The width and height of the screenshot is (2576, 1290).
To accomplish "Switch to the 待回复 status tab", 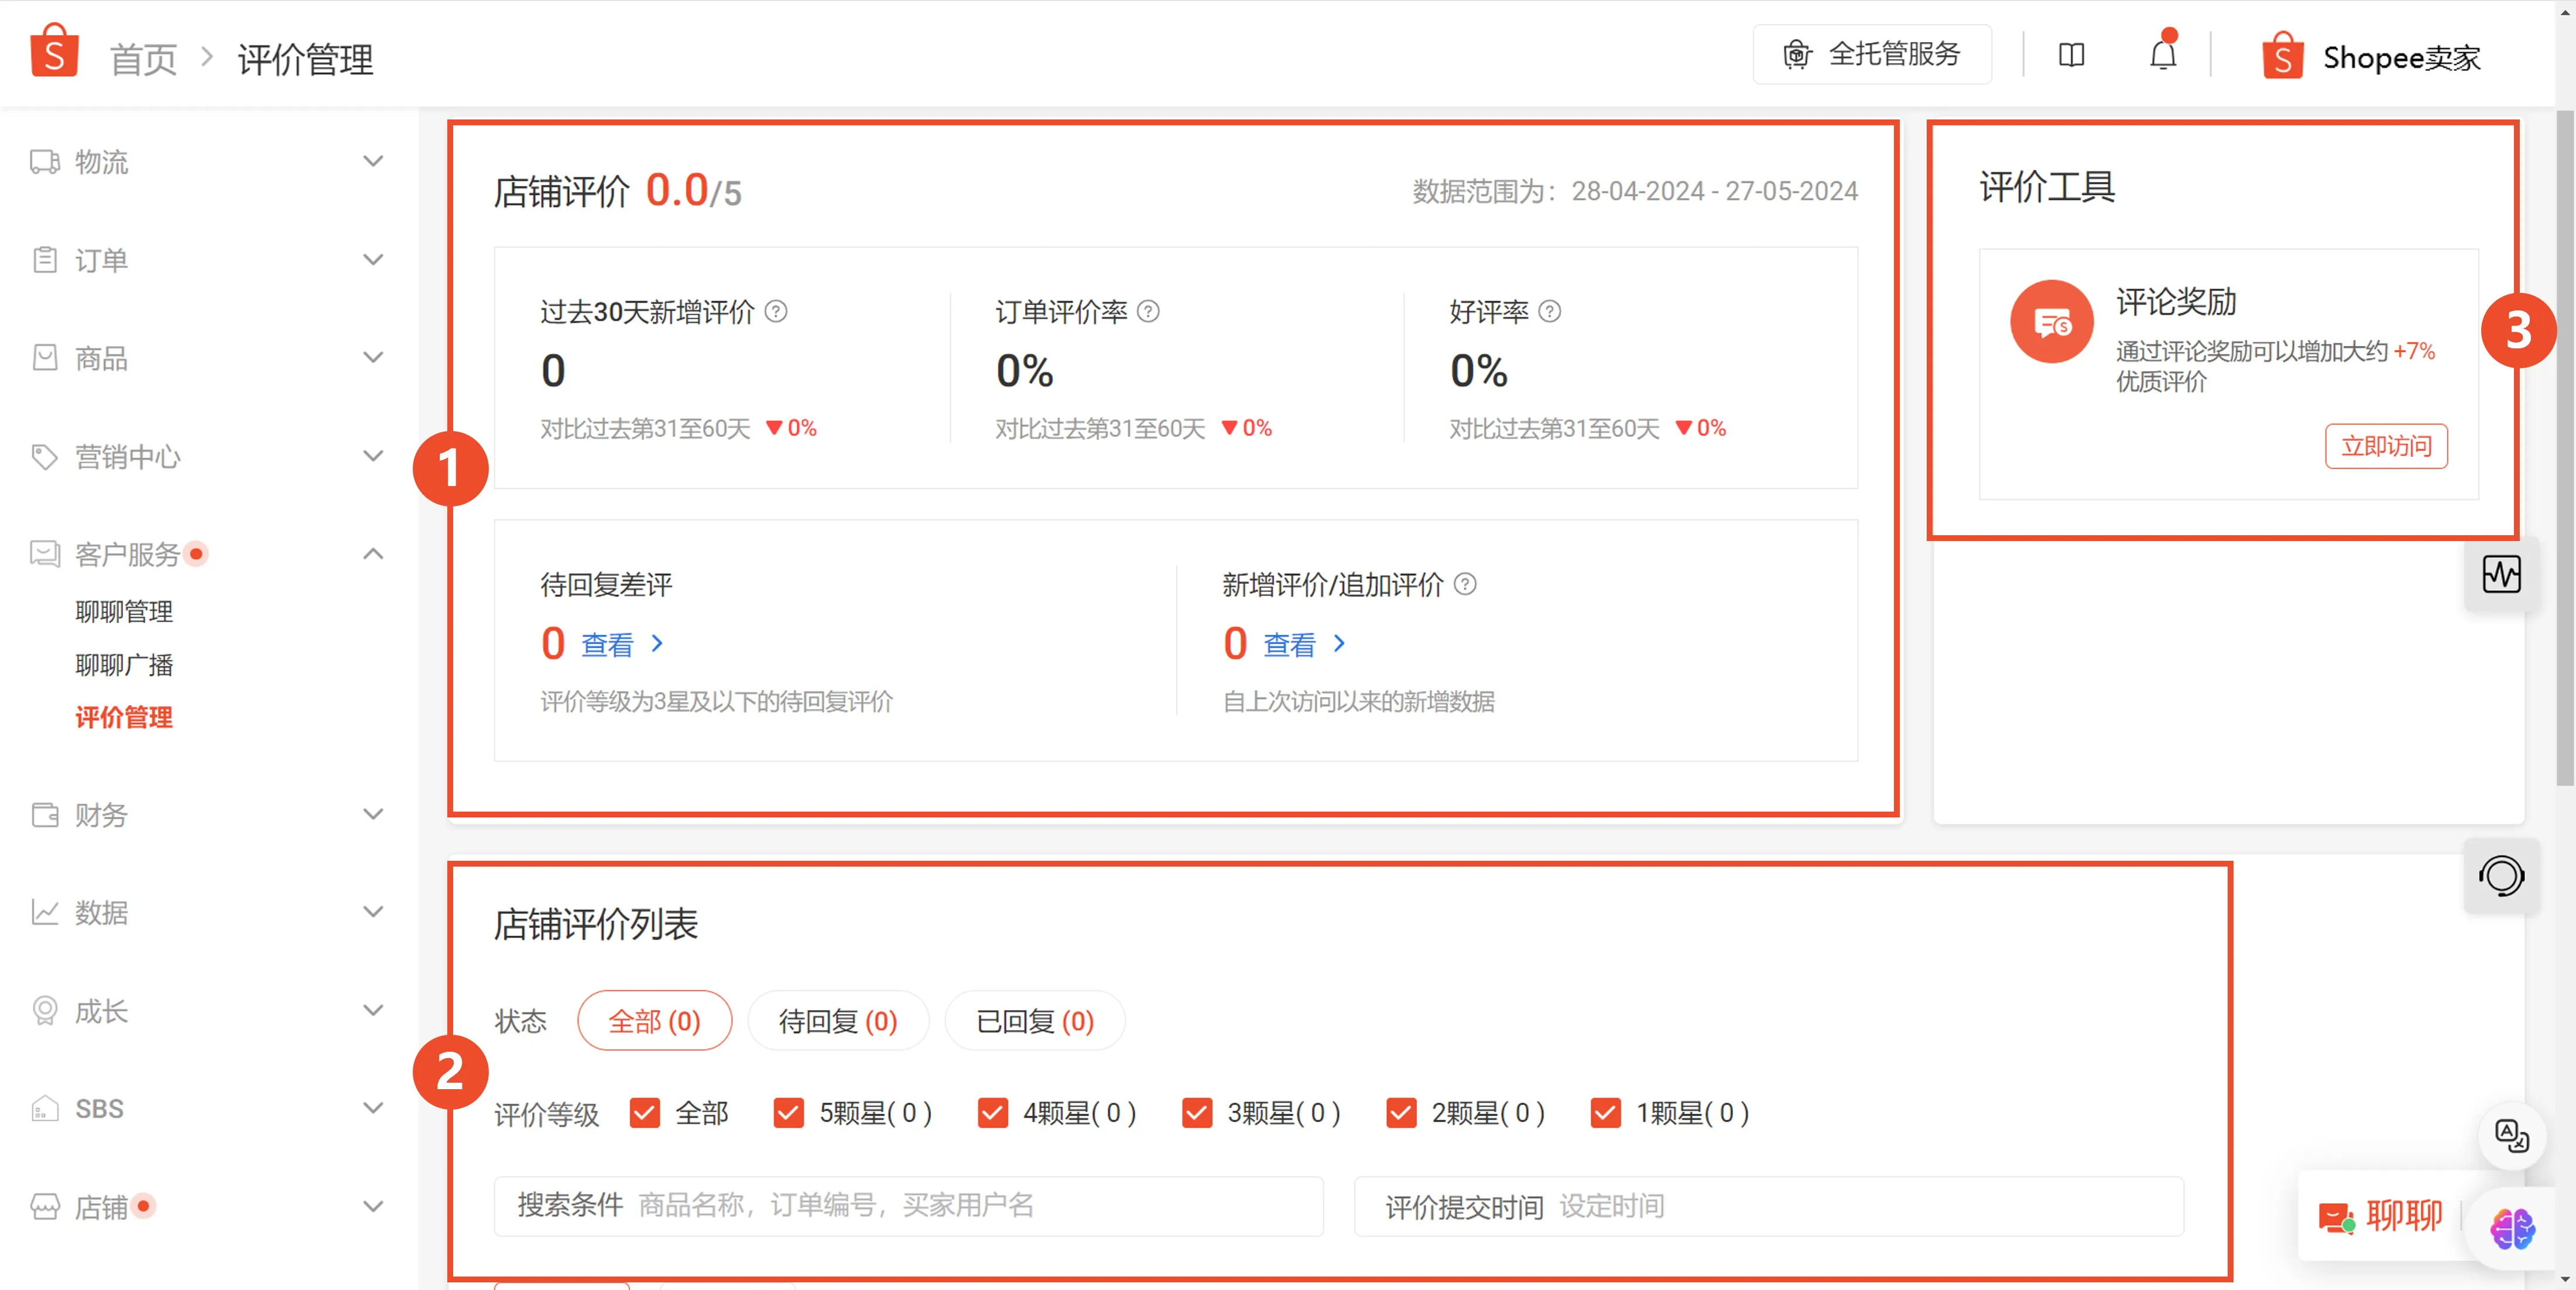I will click(838, 1020).
